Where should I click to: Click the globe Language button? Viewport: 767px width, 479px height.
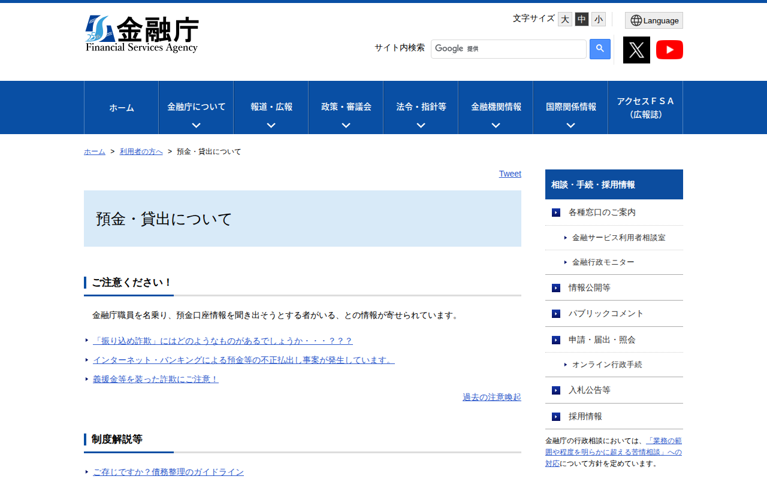(x=654, y=20)
